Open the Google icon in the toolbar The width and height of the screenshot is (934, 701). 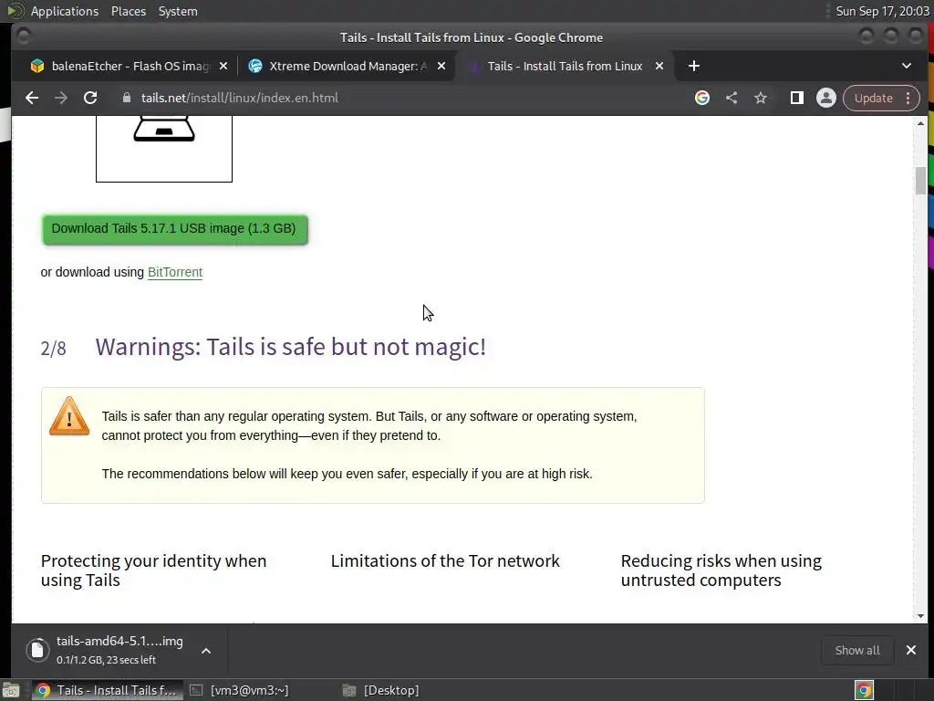[x=702, y=98]
